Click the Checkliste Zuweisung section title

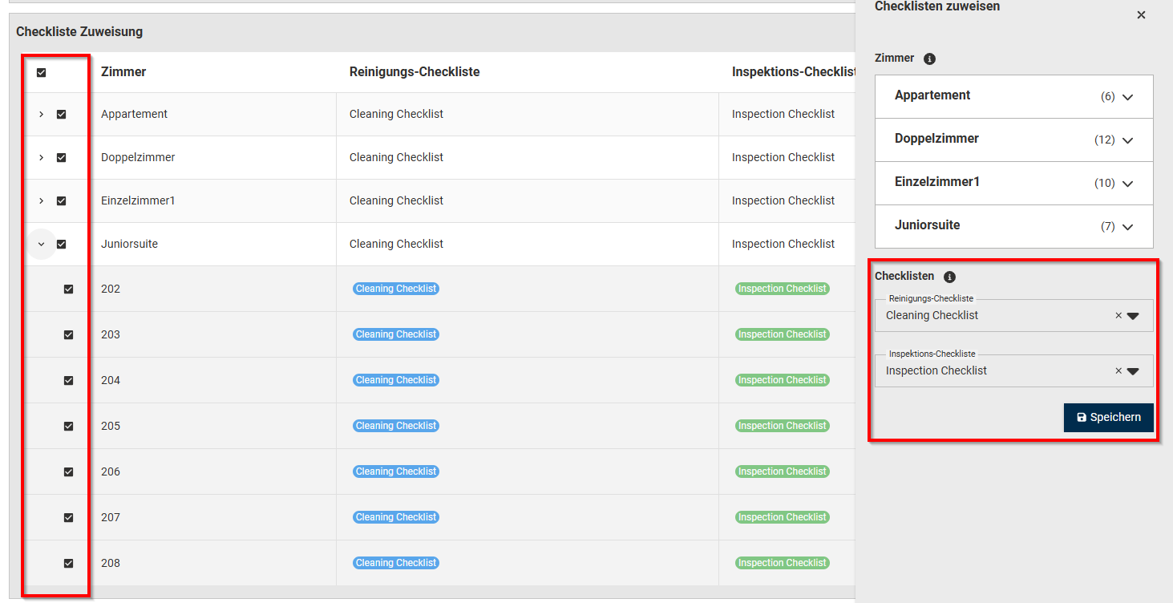tap(79, 32)
